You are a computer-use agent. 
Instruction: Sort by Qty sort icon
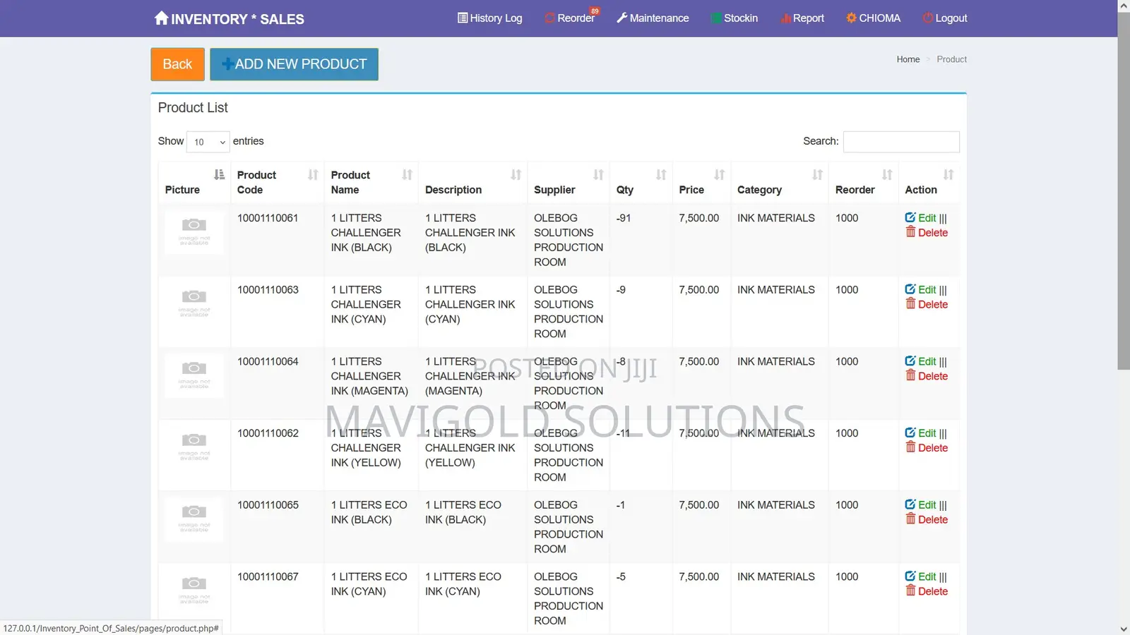pos(661,174)
